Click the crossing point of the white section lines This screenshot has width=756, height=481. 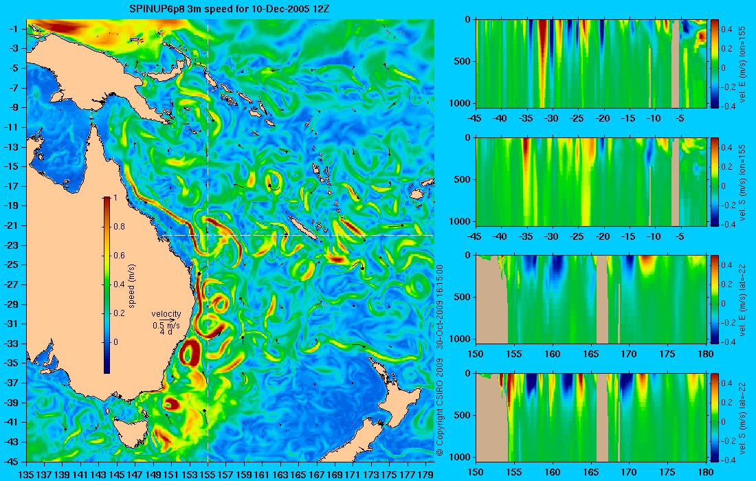[x=208, y=235]
